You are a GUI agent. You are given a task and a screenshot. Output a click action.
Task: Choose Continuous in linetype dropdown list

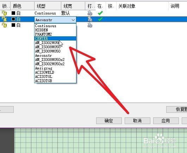point(55,26)
